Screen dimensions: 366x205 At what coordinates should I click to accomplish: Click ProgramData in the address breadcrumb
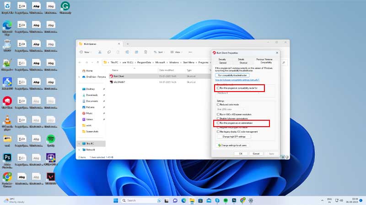[144, 62]
